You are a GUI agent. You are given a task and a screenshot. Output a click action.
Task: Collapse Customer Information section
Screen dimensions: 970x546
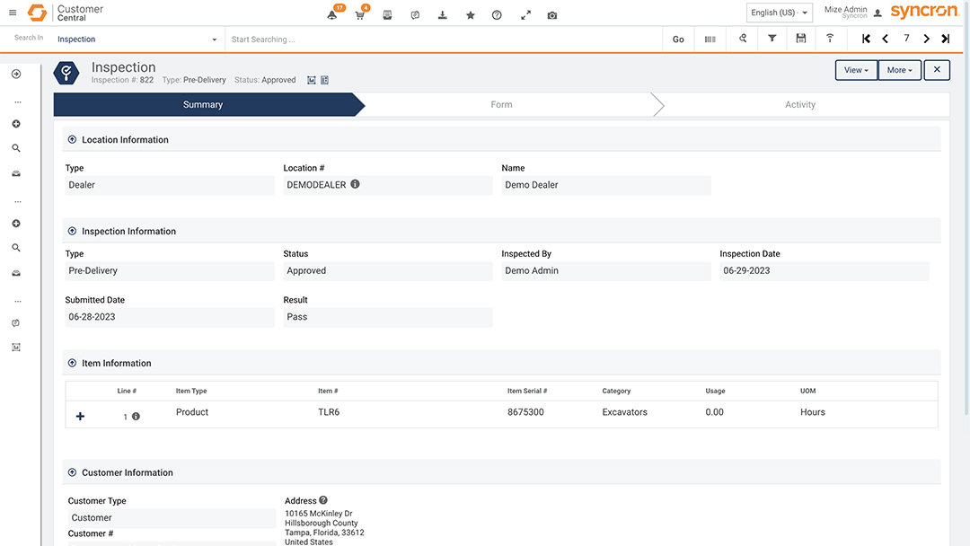(x=72, y=472)
